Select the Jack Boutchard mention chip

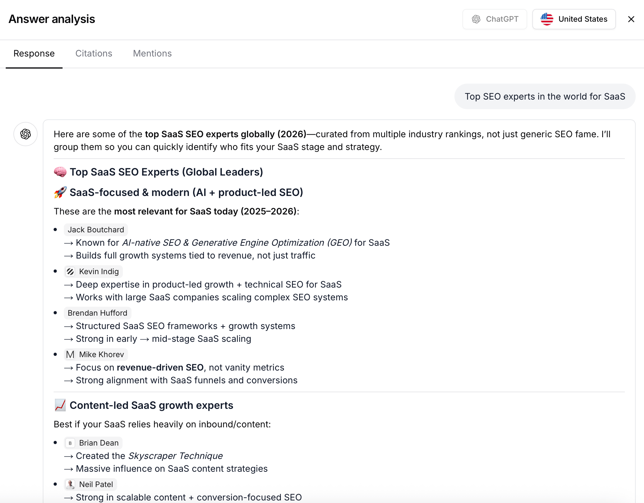point(95,229)
